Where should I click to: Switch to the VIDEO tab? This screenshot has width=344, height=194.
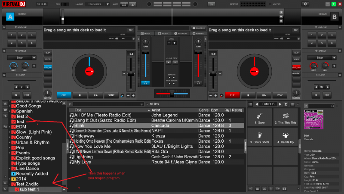coord(163,34)
